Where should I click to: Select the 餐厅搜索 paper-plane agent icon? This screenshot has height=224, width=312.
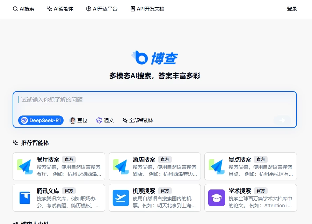25,166
